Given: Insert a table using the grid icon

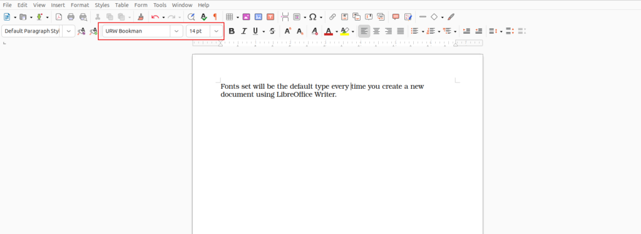Looking at the screenshot, I should (230, 17).
